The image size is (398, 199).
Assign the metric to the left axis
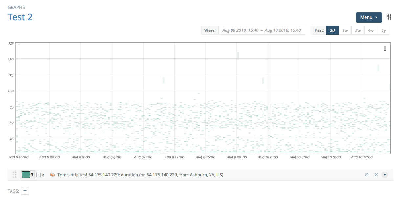38,175
